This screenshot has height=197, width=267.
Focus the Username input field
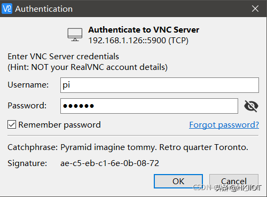pyautogui.click(x=160, y=85)
